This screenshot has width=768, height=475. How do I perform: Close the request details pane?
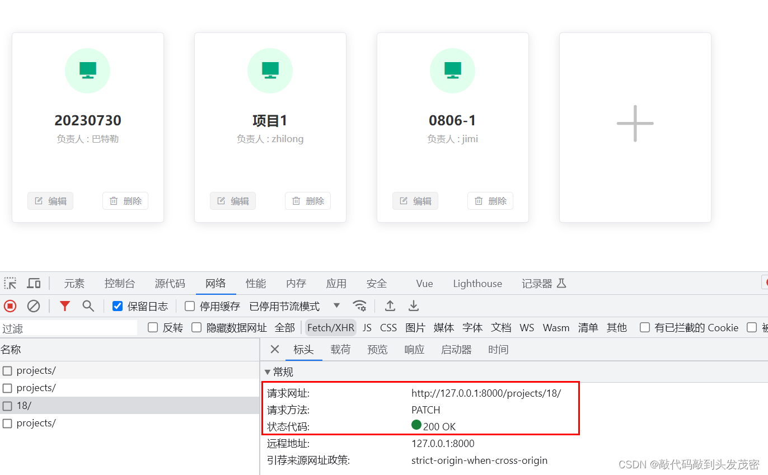(x=274, y=350)
